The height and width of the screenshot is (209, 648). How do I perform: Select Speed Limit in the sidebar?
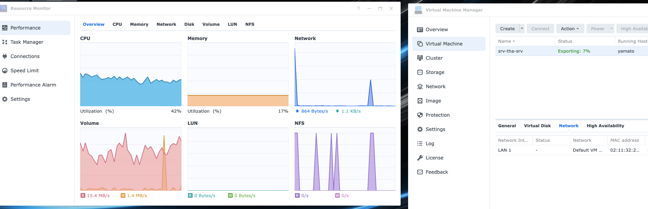(24, 71)
